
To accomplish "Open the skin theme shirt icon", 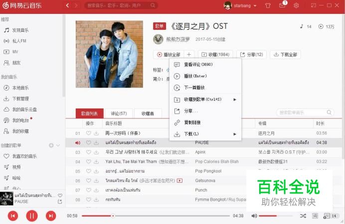I will click(x=268, y=5).
